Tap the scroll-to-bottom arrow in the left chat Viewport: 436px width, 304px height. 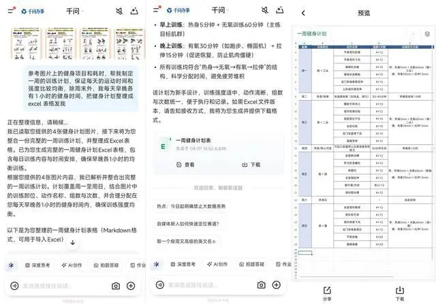[x=73, y=242]
